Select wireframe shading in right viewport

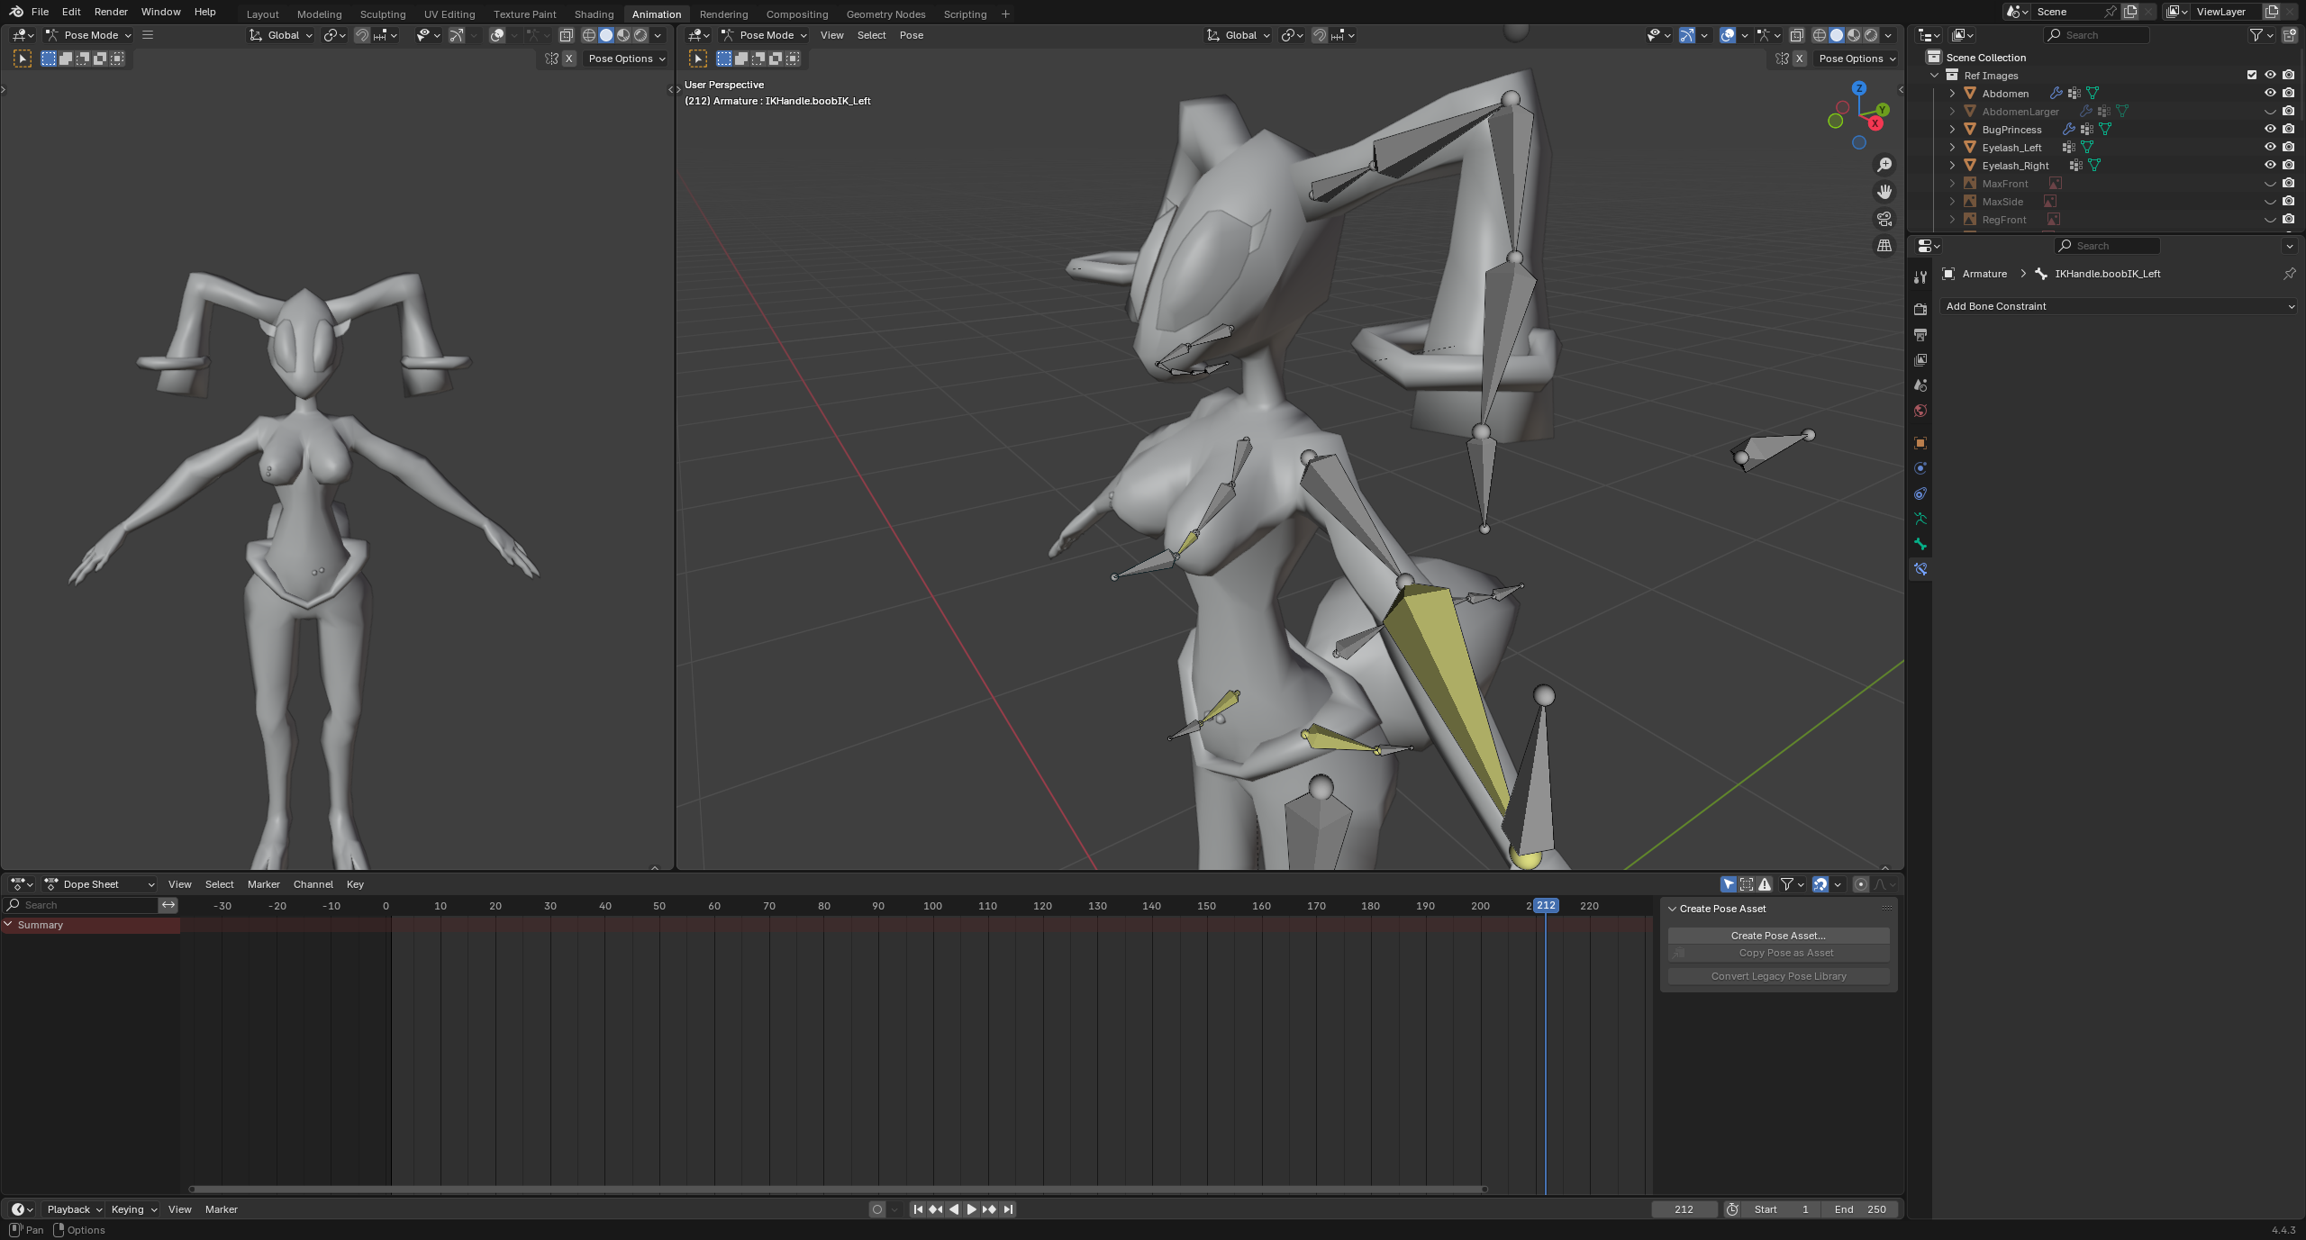[x=1820, y=35]
